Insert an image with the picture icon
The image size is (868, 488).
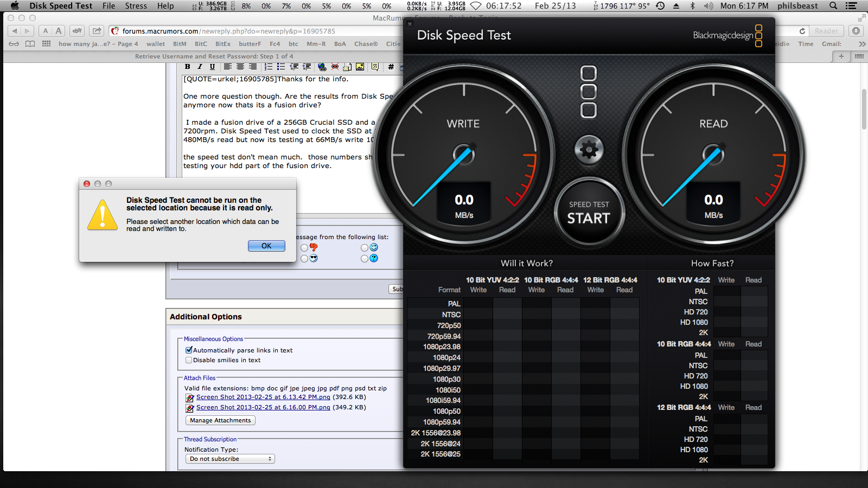tap(360, 67)
